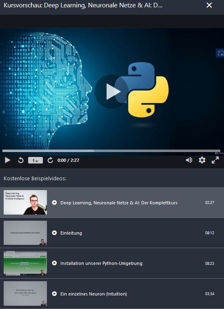Click play icon next to Einleitung
The height and width of the screenshot is (309, 224).
(x=55, y=233)
